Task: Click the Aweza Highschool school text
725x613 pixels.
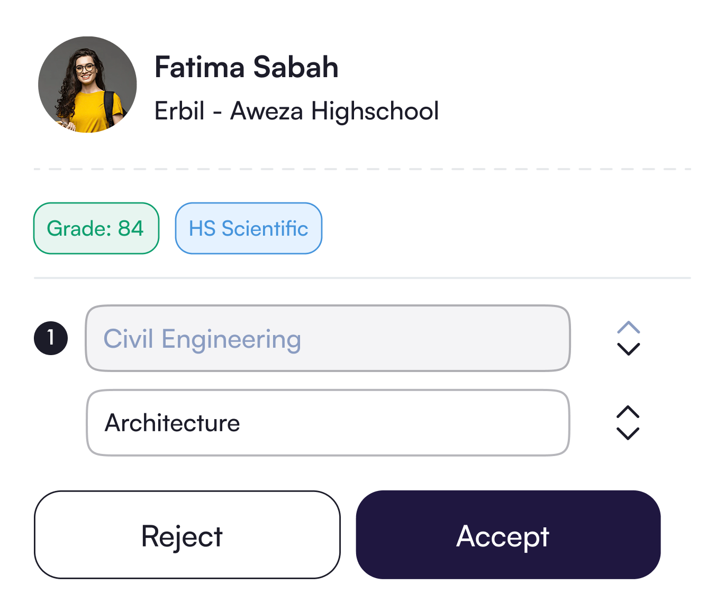Action: (334, 111)
